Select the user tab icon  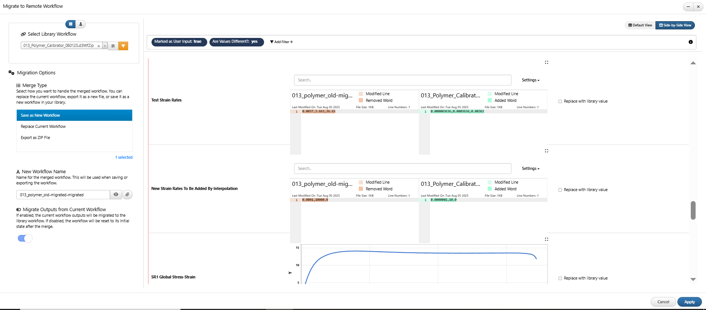[x=81, y=24]
